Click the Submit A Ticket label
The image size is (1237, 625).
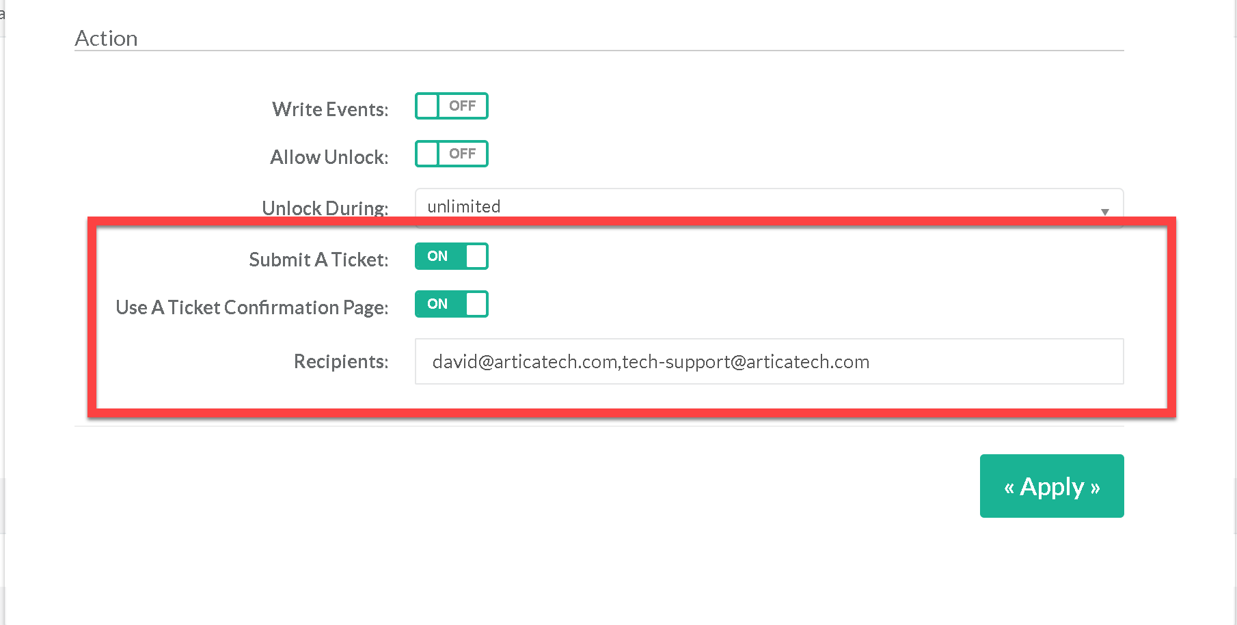pos(318,260)
